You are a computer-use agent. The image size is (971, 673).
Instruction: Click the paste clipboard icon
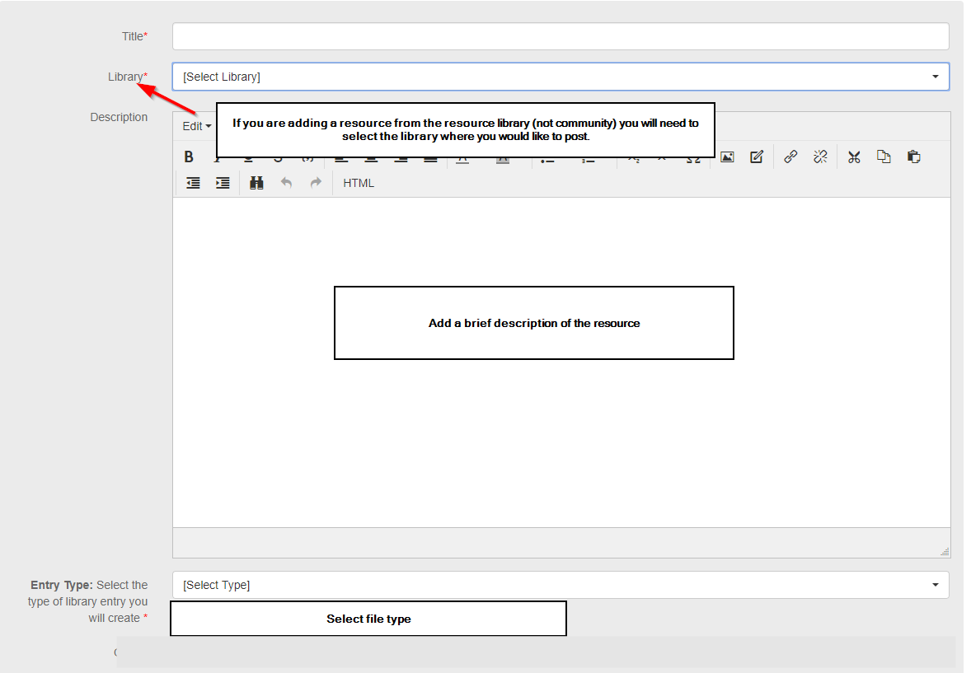point(913,157)
